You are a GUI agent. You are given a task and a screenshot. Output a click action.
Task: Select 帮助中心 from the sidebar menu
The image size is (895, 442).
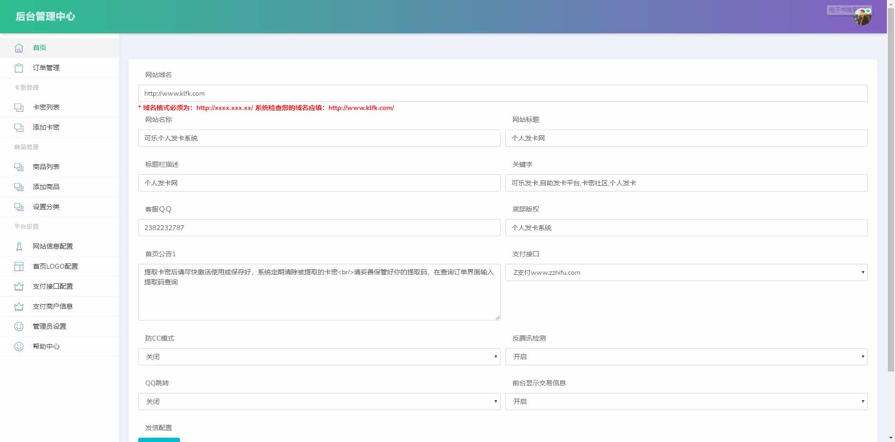coord(46,346)
